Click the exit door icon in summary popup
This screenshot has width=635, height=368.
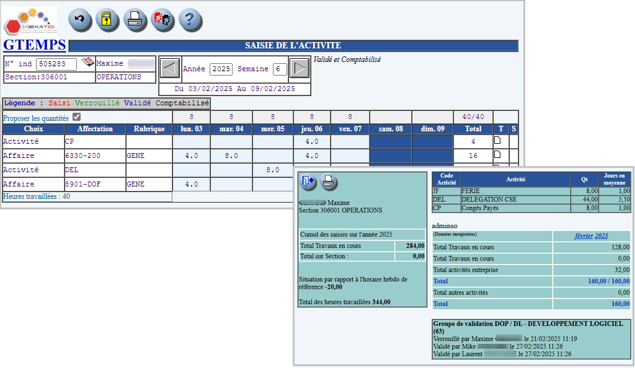[x=308, y=182]
